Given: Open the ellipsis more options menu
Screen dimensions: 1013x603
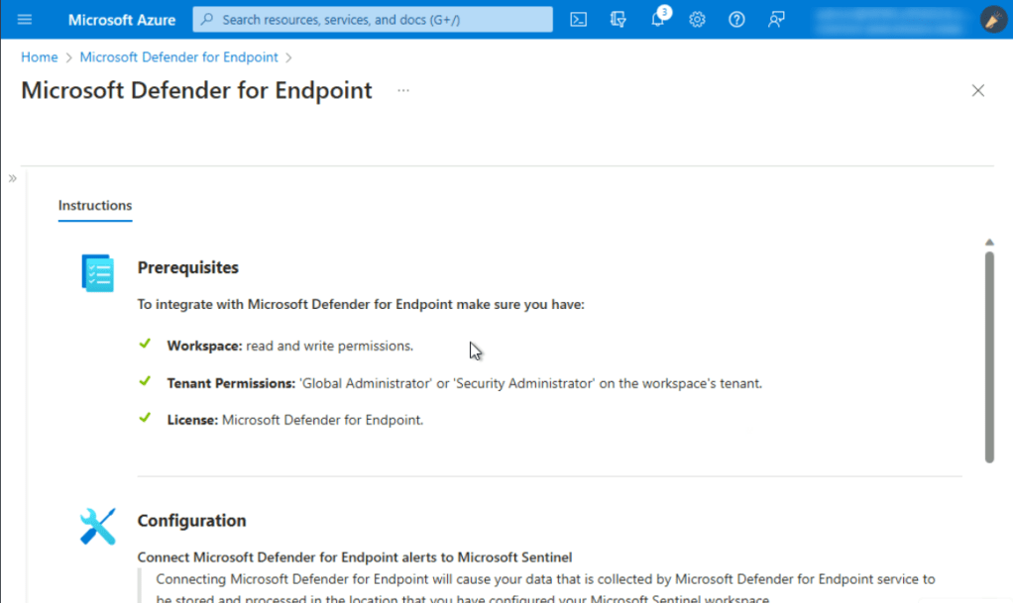Looking at the screenshot, I should click(x=403, y=90).
